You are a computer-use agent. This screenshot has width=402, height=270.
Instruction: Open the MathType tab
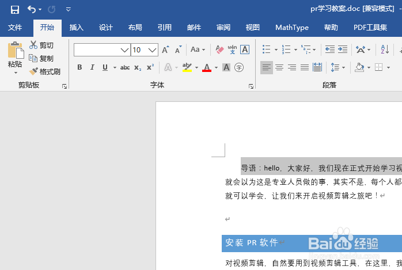click(x=292, y=28)
